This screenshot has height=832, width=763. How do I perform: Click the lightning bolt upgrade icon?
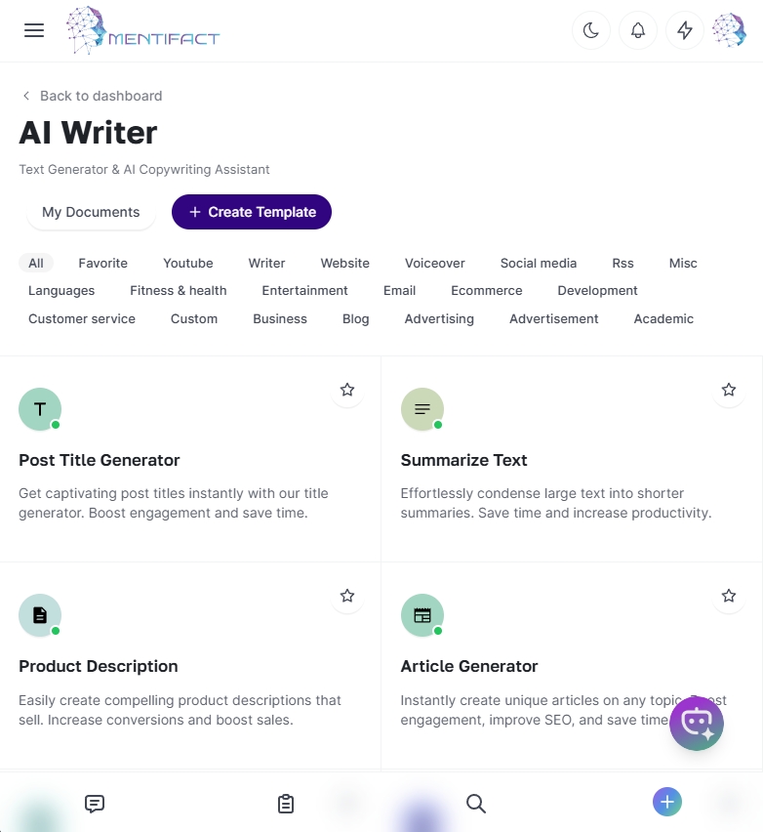pyautogui.click(x=685, y=30)
